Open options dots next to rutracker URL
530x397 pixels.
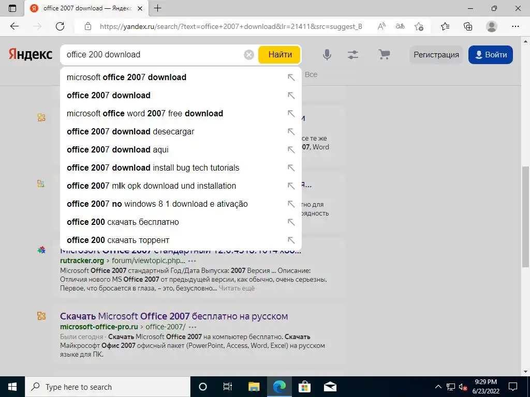(192, 261)
